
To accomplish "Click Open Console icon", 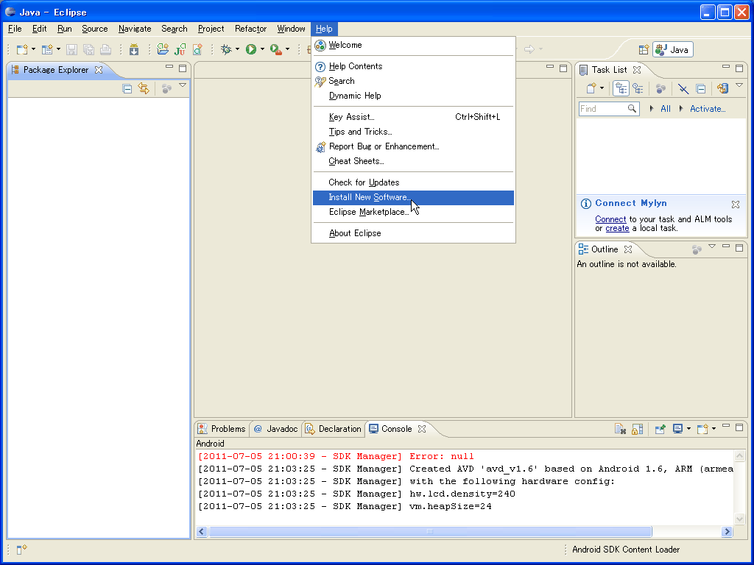I will (x=702, y=429).
